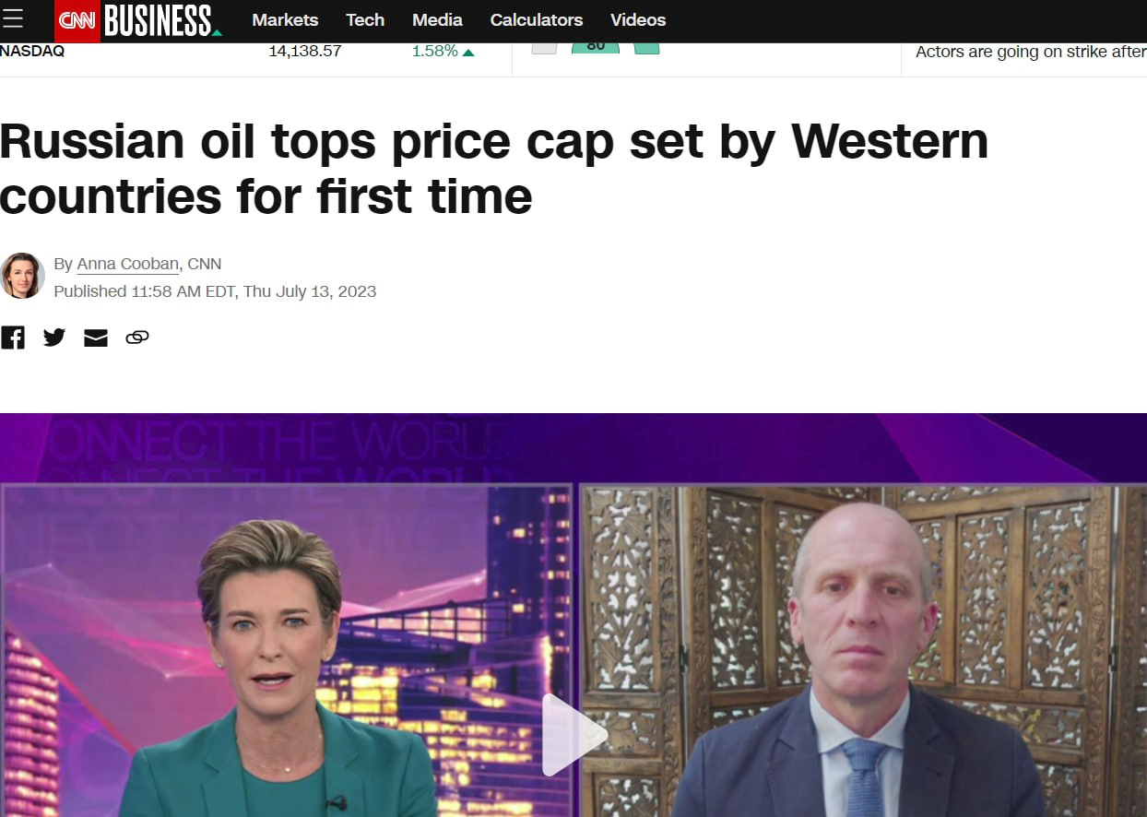1147x817 pixels.
Task: Click the Fear & Greed gauge widget
Action: (x=596, y=48)
